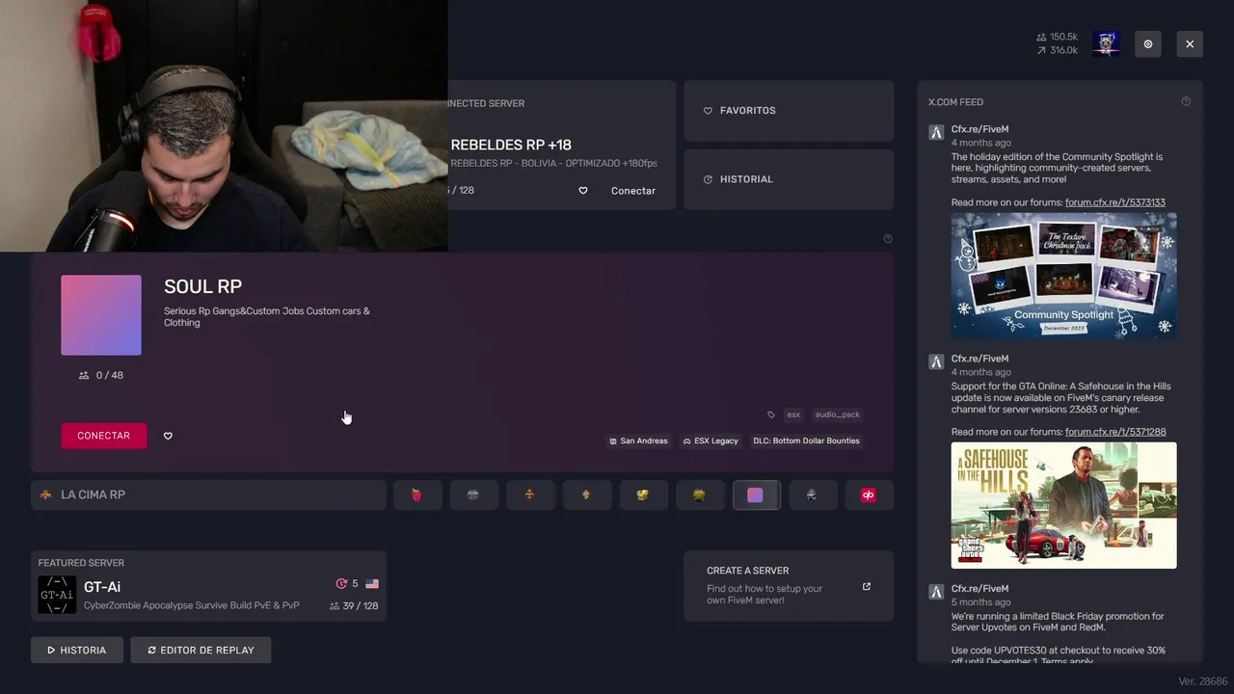This screenshot has width=1234, height=694.
Task: Click the San Andreas map label
Action: click(638, 440)
